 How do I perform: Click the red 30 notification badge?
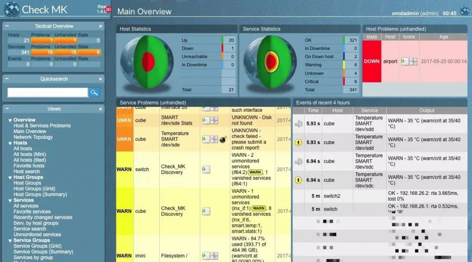tap(108, 10)
